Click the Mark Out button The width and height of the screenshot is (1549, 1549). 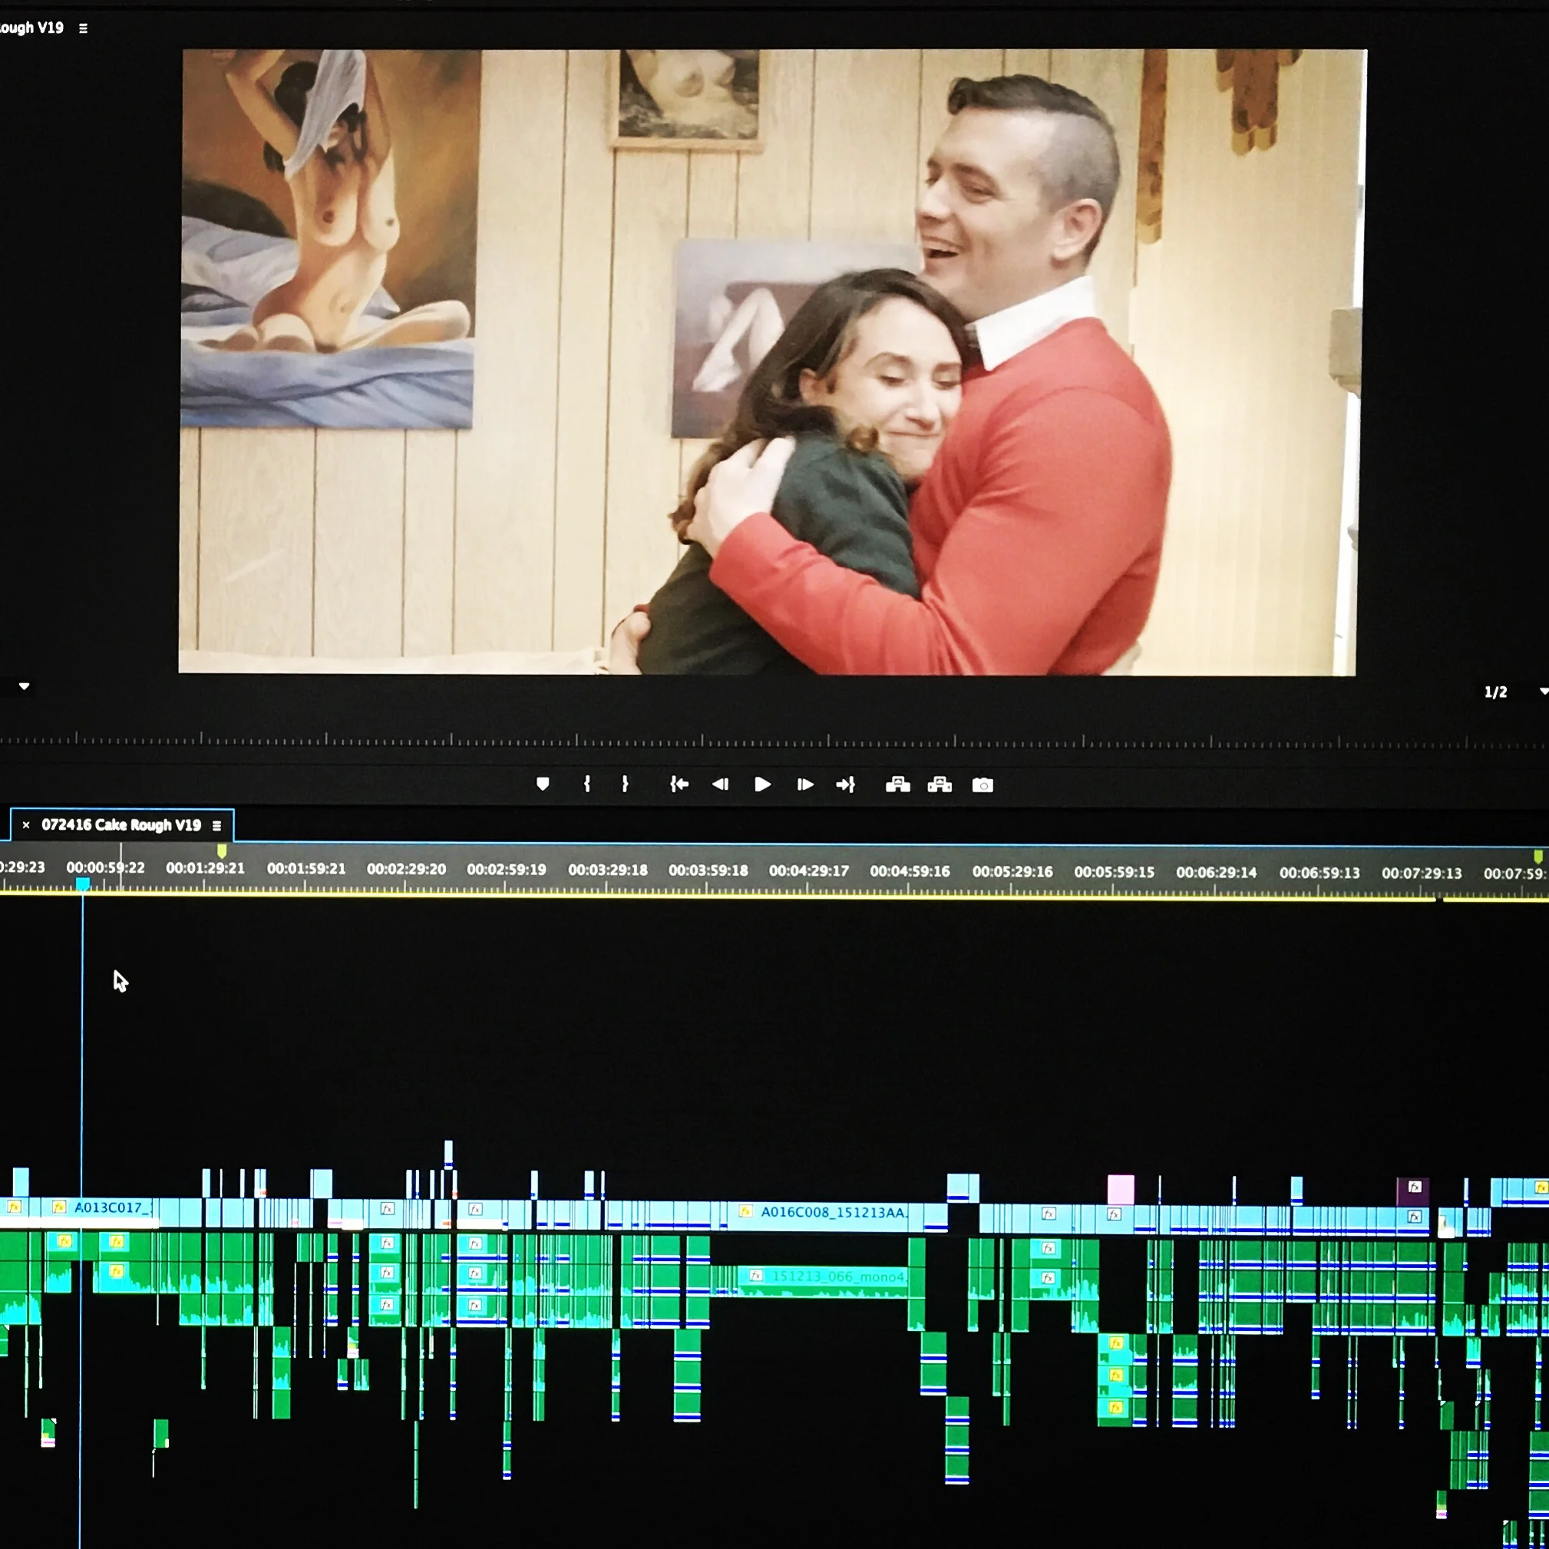pos(625,784)
